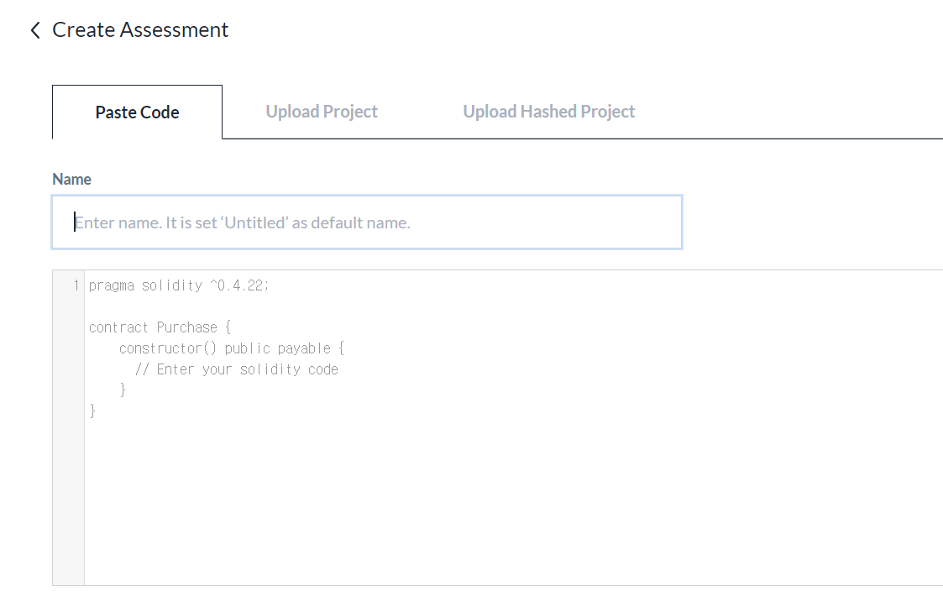Screen dimensions: 943x612
Task: Click the constructor's closing brace
Action: click(123, 390)
